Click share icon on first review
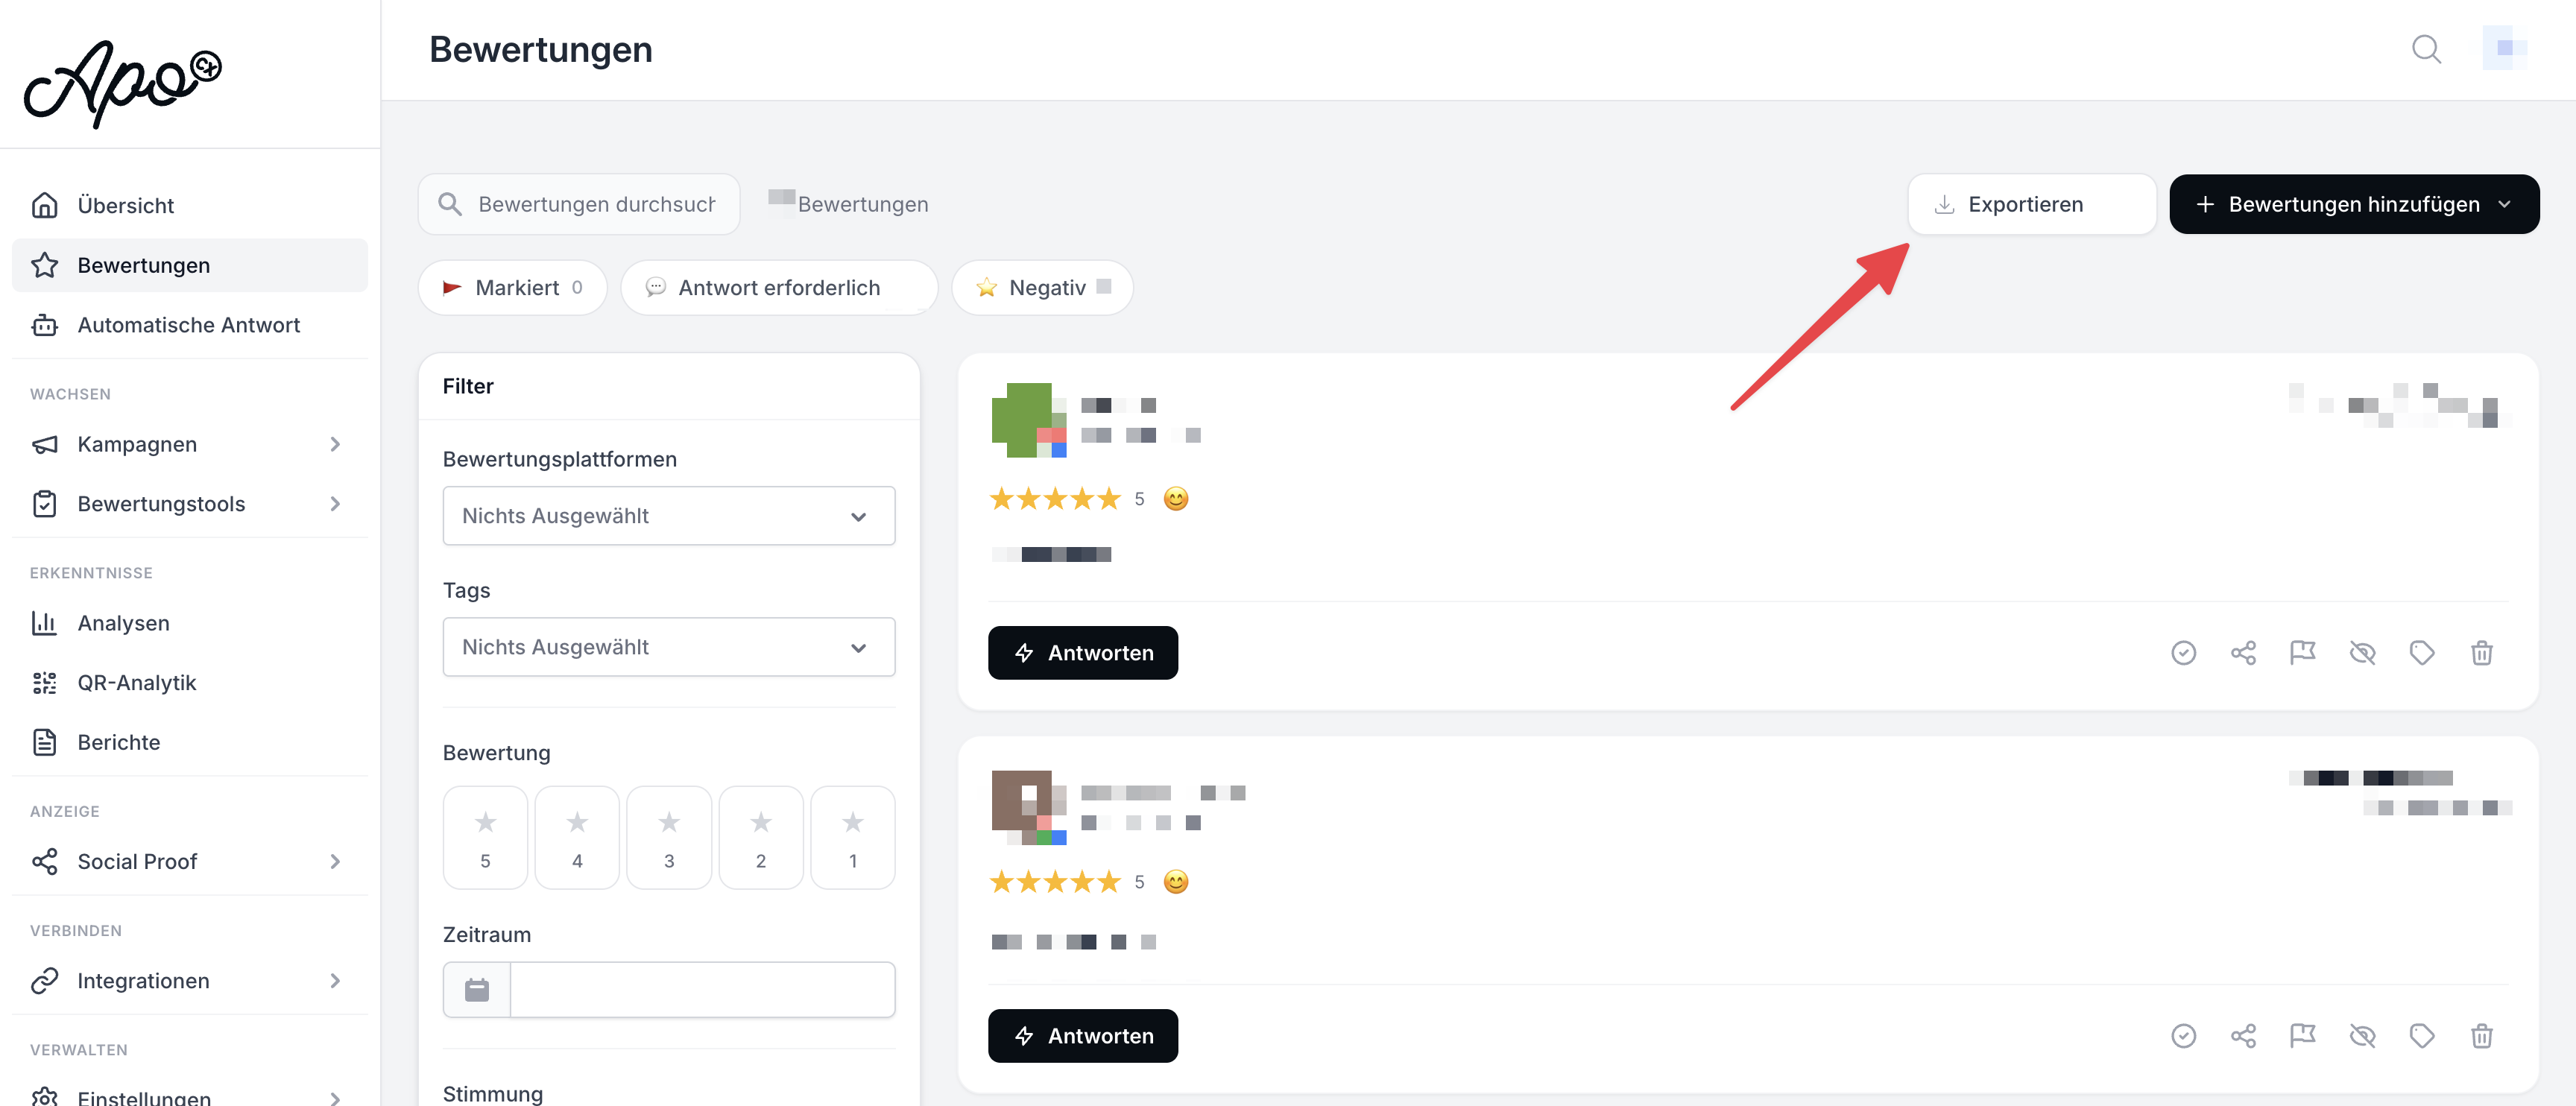2576x1106 pixels. [x=2243, y=653]
